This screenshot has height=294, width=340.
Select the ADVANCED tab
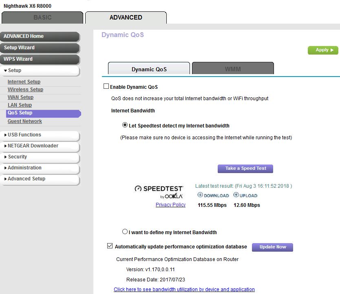(126, 18)
